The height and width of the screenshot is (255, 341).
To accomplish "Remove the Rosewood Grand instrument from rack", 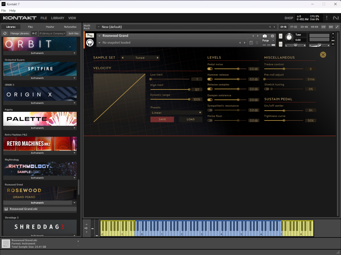I will click(x=333, y=34).
